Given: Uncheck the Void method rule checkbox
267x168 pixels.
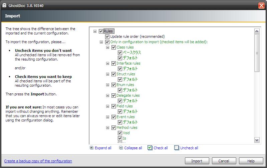Looking at the screenshot, I should point(120,133).
